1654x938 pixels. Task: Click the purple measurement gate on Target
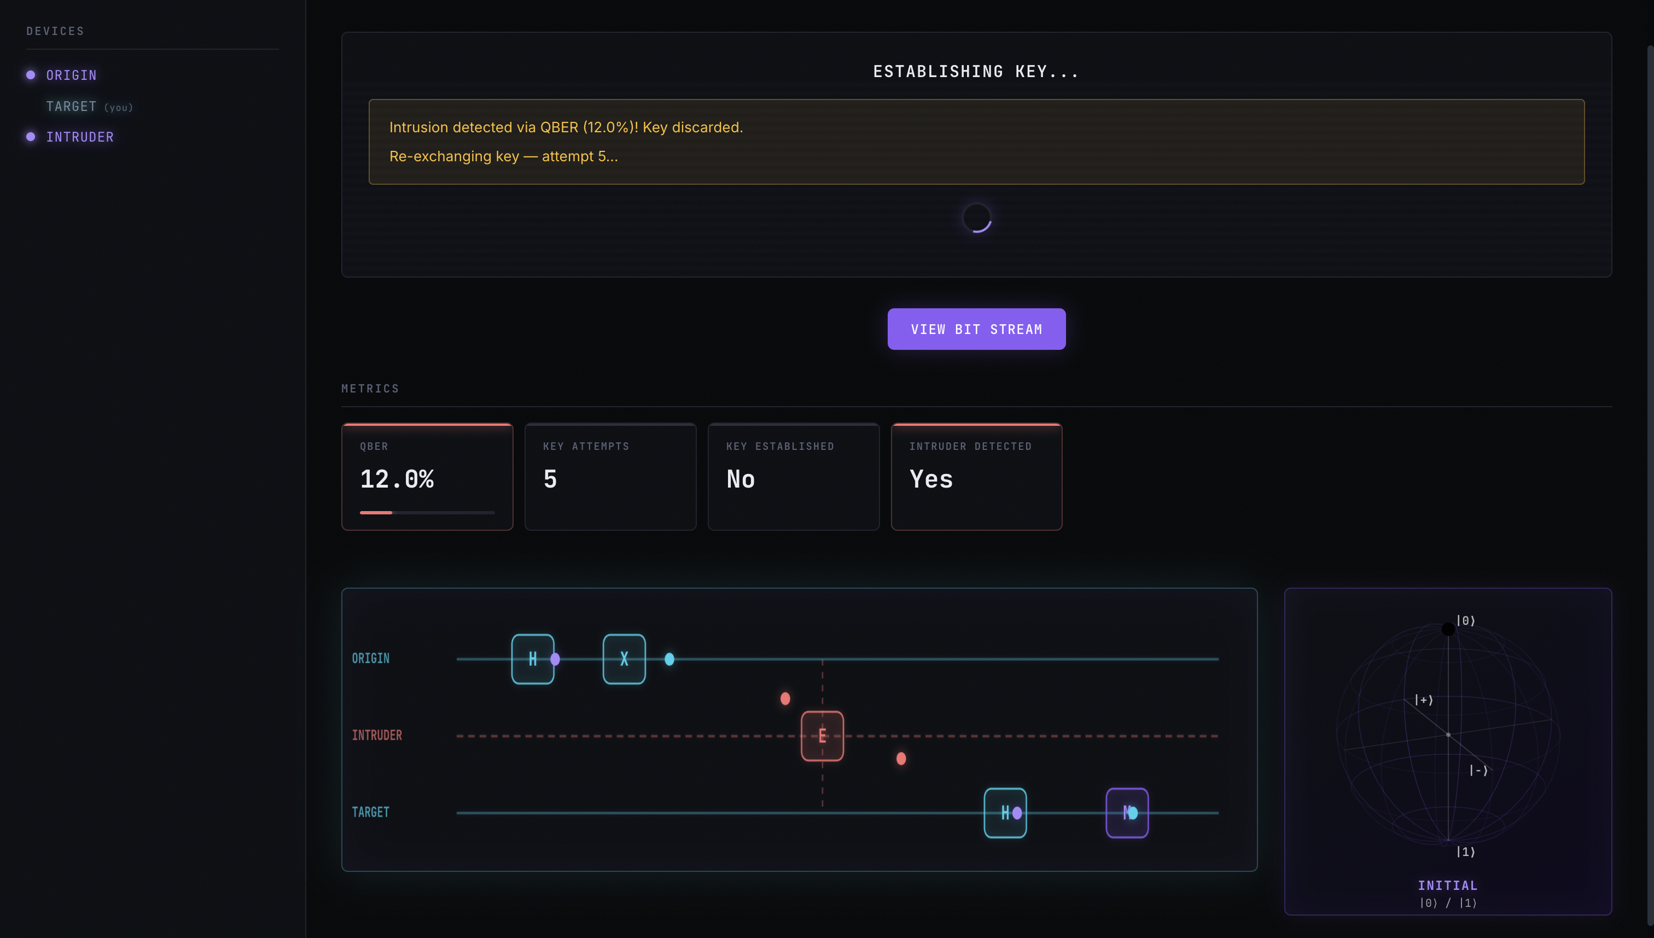(1126, 812)
